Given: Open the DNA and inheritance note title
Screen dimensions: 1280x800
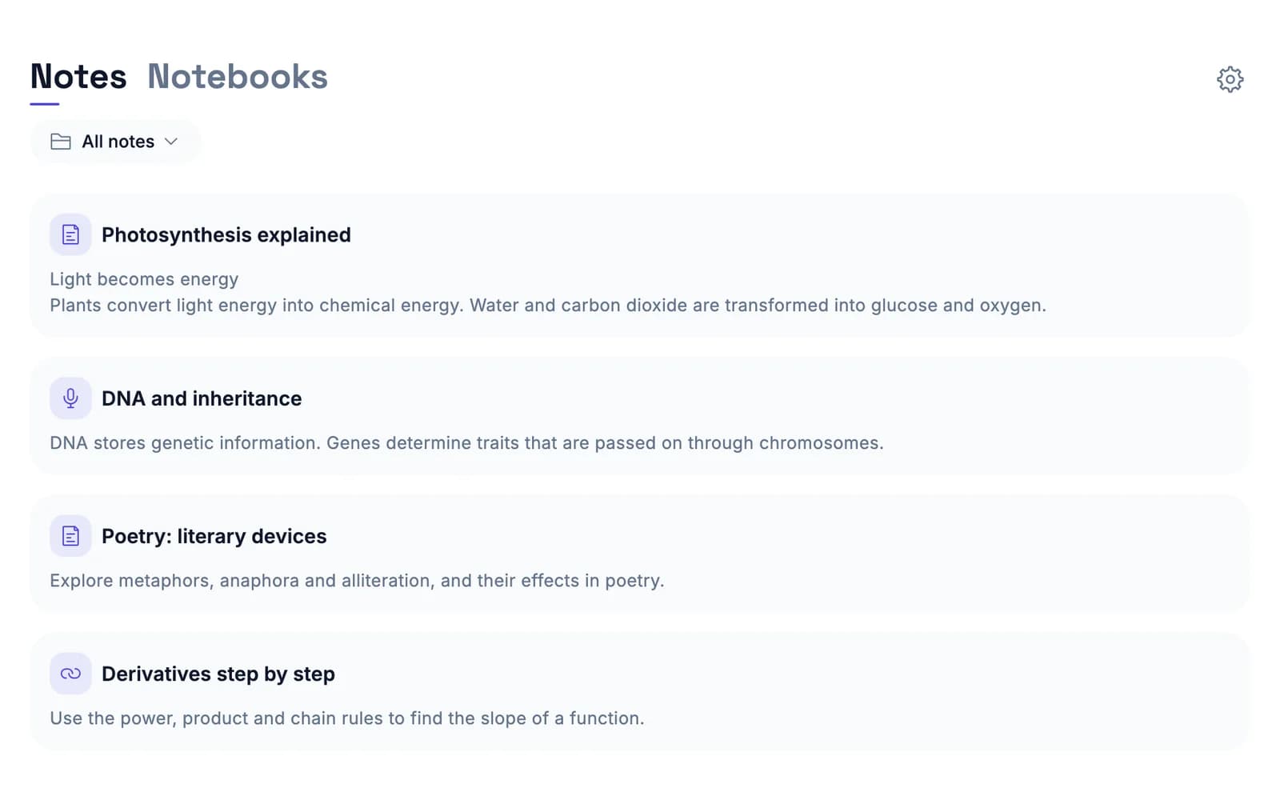Looking at the screenshot, I should [202, 398].
